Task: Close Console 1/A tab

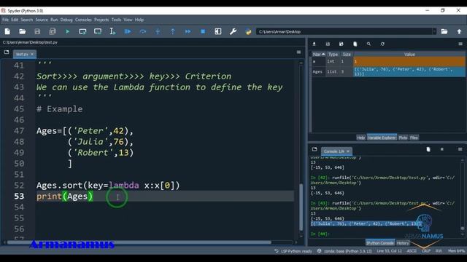Action: point(348,151)
